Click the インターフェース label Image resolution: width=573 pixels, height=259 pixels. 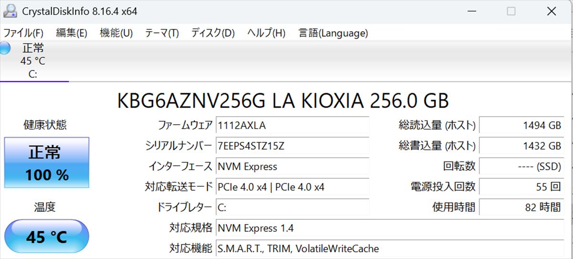(x=180, y=167)
